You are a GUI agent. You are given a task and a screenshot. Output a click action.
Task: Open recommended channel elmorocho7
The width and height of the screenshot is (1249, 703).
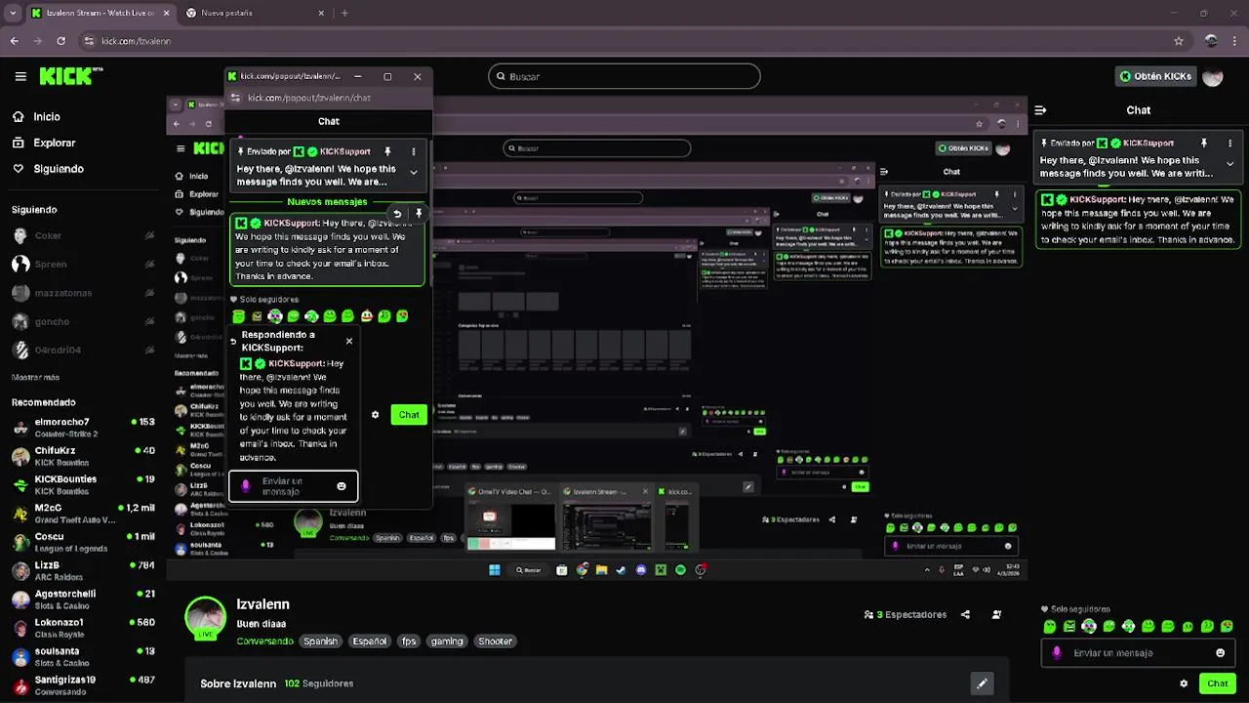point(83,428)
